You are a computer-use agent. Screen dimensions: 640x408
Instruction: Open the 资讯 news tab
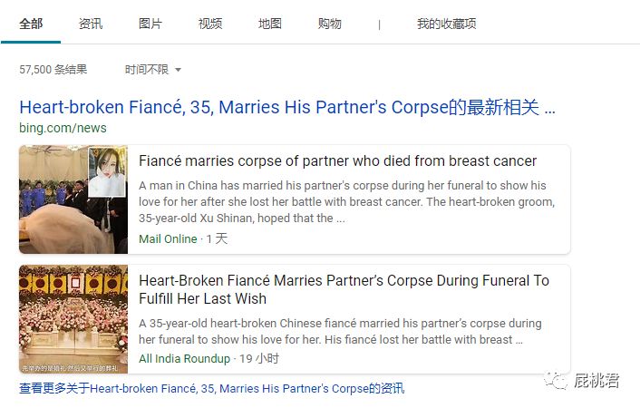(x=91, y=24)
